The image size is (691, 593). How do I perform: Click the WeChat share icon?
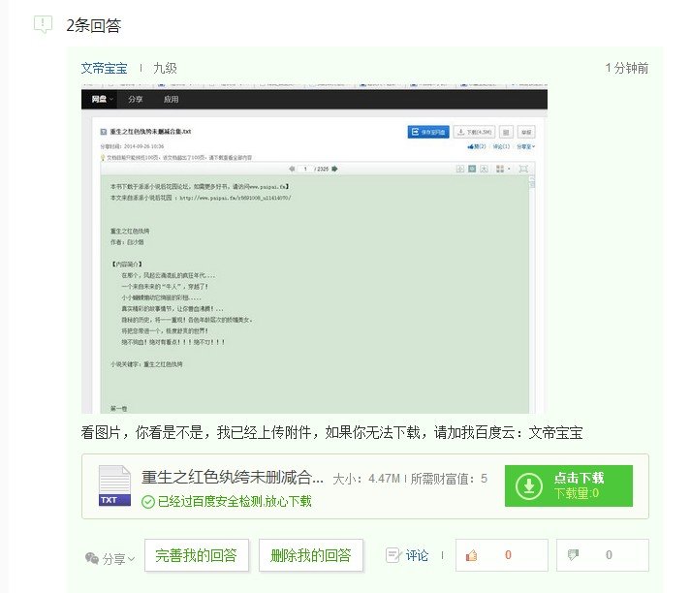(92, 558)
